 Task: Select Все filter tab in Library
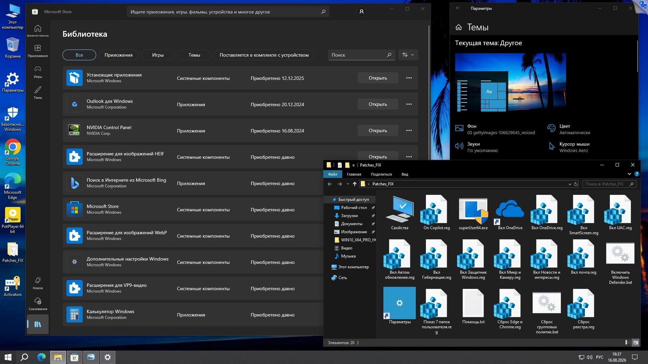79,55
